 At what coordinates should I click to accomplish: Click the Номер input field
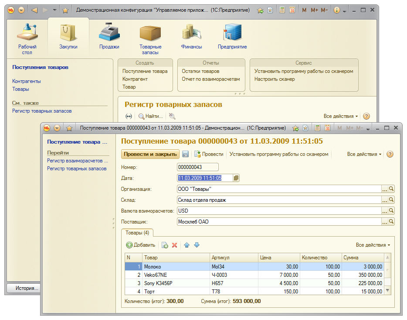coord(197,167)
